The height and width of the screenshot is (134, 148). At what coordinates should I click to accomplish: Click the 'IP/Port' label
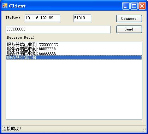click(13, 18)
